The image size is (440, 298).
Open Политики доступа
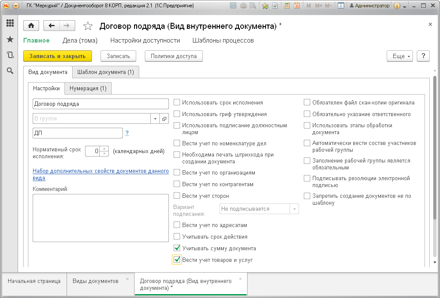click(x=174, y=56)
